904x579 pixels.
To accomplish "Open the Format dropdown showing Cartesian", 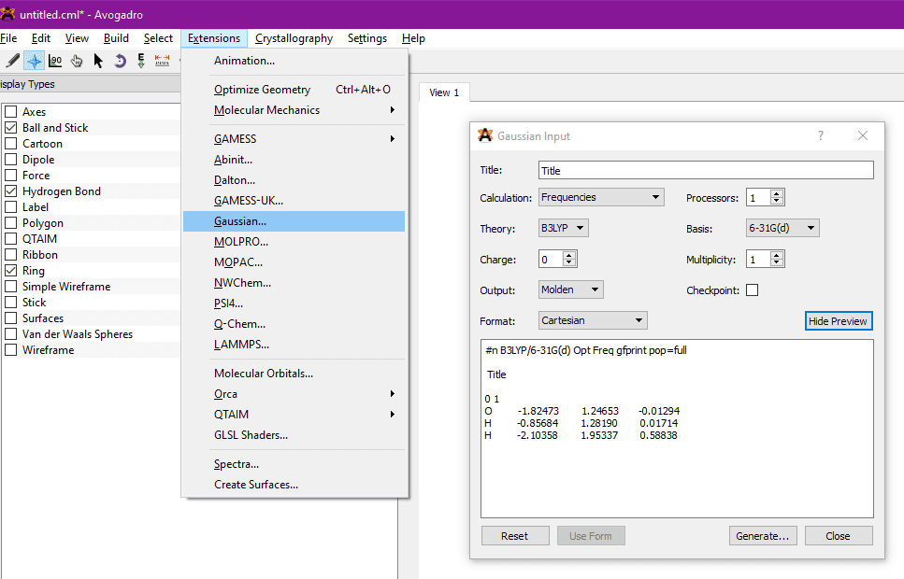I will pyautogui.click(x=593, y=320).
